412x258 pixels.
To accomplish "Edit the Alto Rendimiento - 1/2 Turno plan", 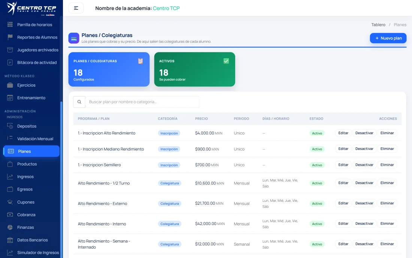I will (x=343, y=183).
